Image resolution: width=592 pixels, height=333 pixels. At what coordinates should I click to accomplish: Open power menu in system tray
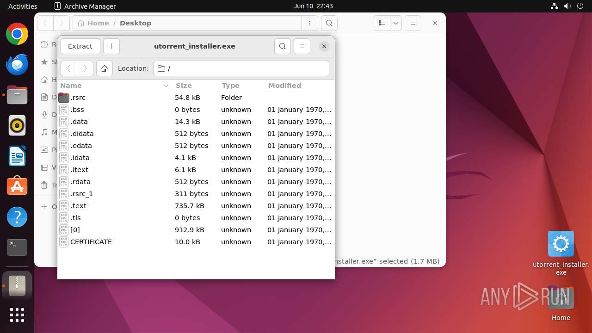click(x=580, y=6)
